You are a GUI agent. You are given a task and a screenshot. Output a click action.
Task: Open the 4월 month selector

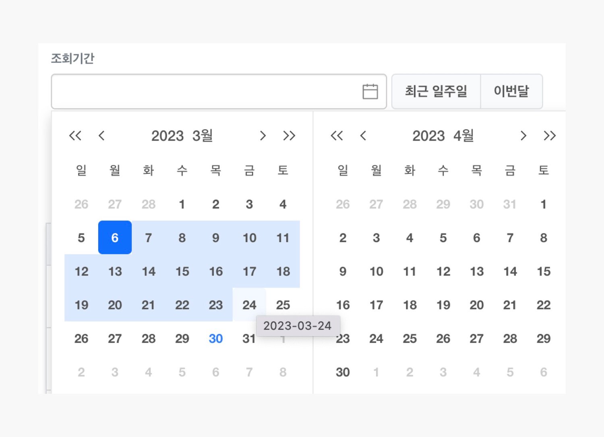(463, 136)
